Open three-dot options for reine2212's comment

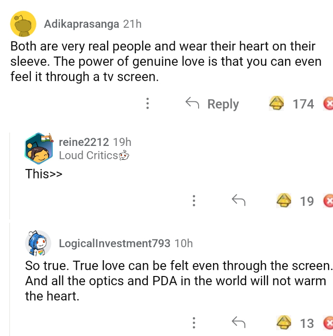point(193,201)
